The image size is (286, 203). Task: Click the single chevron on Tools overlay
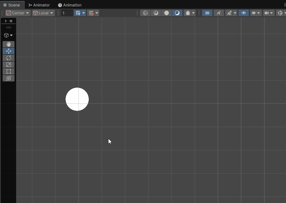6,21
